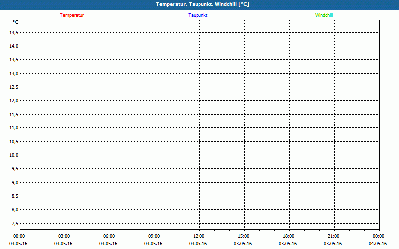
Task: Click the 03.05.16 date under 06:00
Action: [x=108, y=244]
